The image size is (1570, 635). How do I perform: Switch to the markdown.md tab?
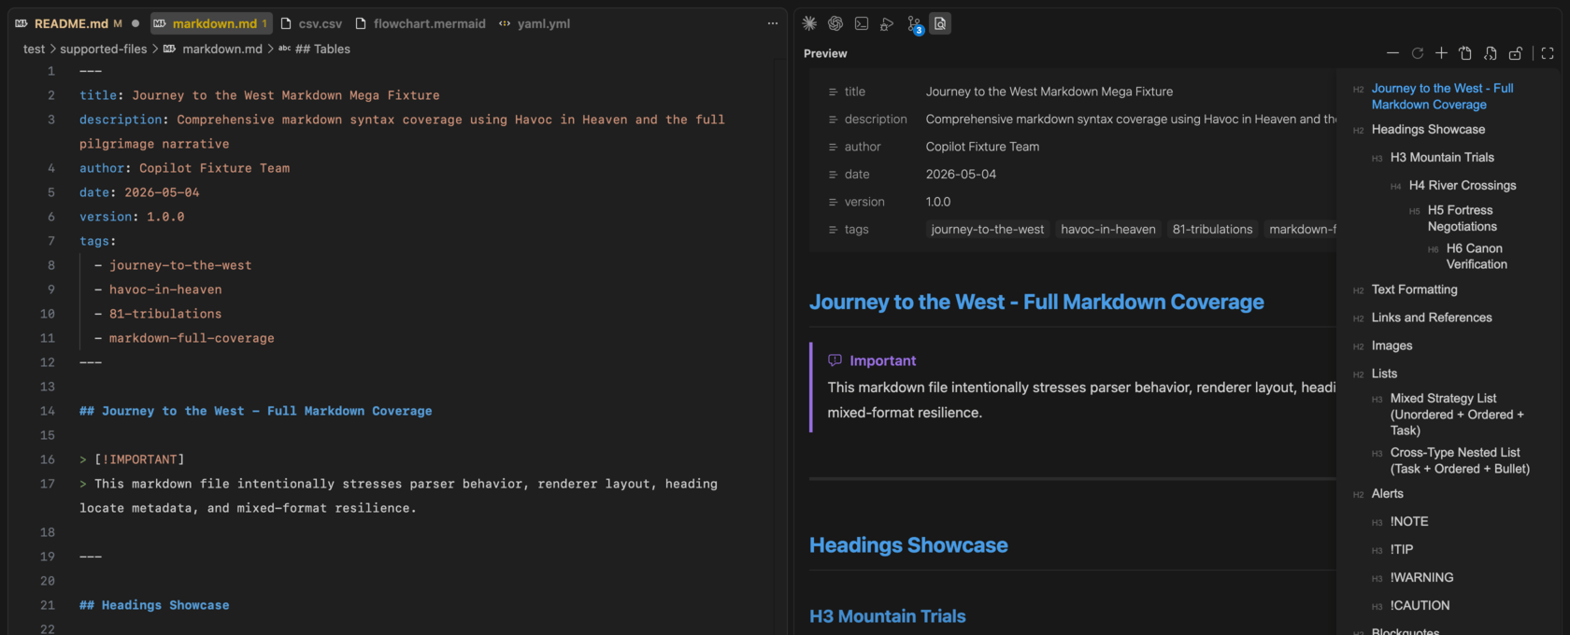209,23
